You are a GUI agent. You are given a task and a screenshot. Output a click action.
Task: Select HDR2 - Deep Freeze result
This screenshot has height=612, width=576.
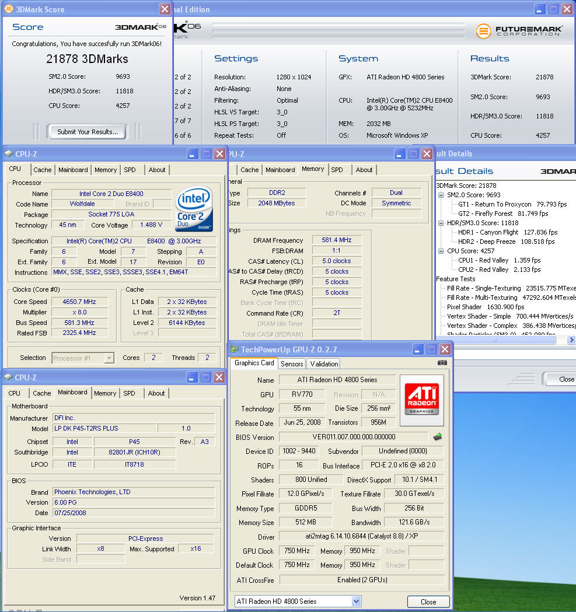pyautogui.click(x=506, y=242)
